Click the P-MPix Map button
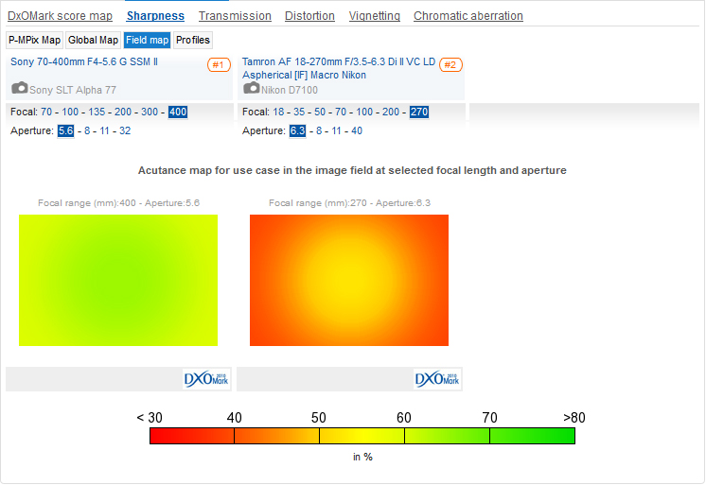This screenshot has height=485, width=706. (x=35, y=40)
